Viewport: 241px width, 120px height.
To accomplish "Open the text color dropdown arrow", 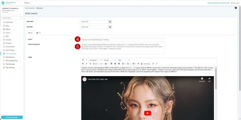I will click(x=103, y=64).
